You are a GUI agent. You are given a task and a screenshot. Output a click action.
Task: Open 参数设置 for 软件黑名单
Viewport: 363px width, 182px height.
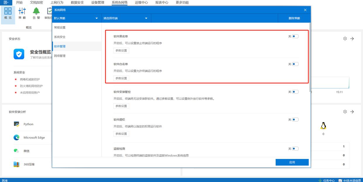coord(121,50)
